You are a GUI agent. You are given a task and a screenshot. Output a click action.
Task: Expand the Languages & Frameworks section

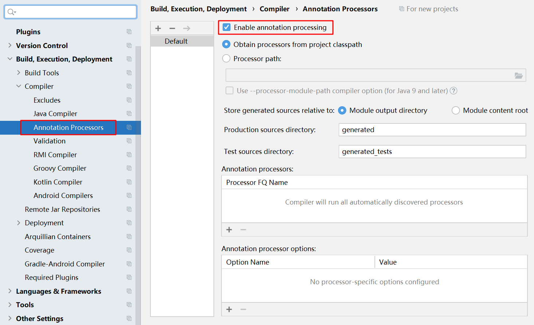point(10,291)
